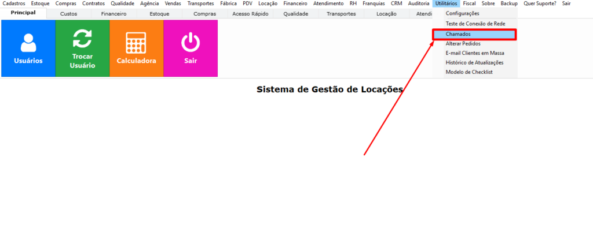This screenshot has height=243, width=593.
Task: Expand the Auditoria menu in menu bar
Action: tap(419, 3)
